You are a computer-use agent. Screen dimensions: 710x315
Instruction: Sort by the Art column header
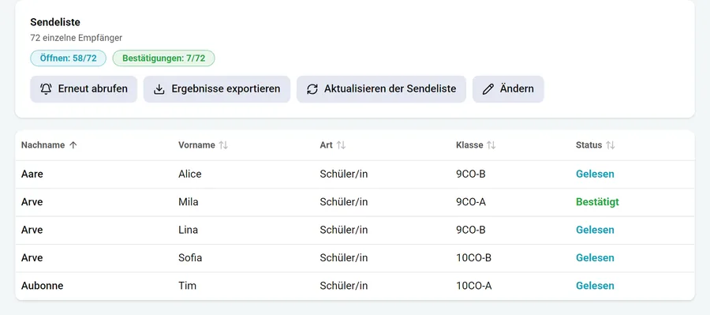(x=326, y=145)
